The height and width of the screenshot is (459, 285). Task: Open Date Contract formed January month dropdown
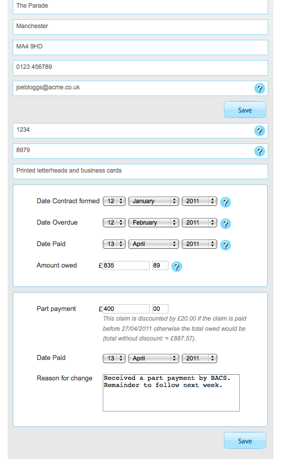tap(153, 201)
